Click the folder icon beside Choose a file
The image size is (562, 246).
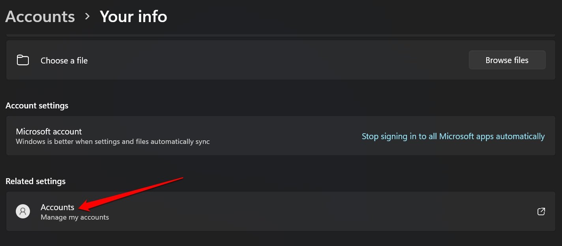[x=23, y=60]
